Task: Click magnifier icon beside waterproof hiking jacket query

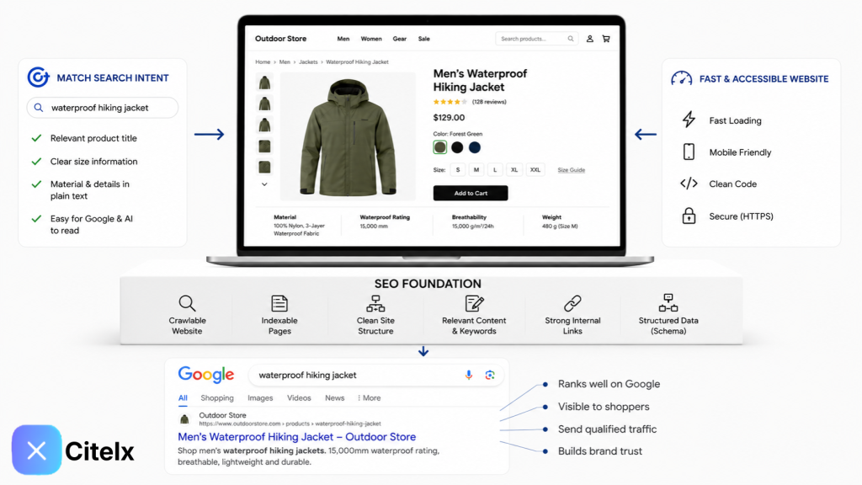Action: click(x=39, y=108)
